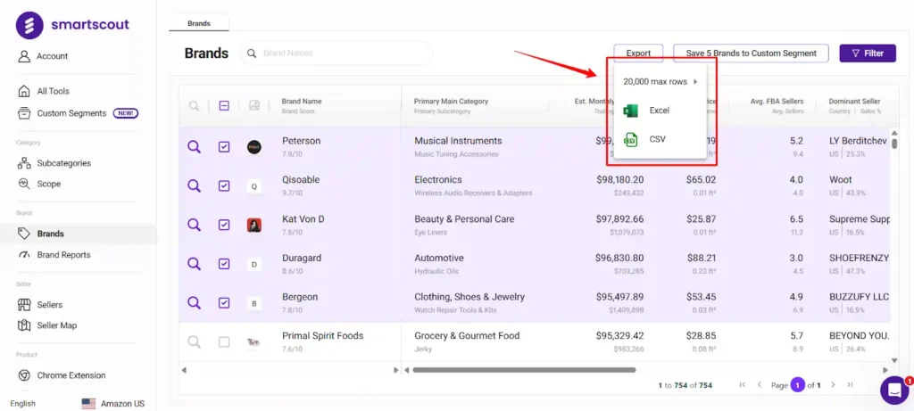Click the page number 1 indicator
Image resolution: width=914 pixels, height=411 pixels.
point(797,385)
